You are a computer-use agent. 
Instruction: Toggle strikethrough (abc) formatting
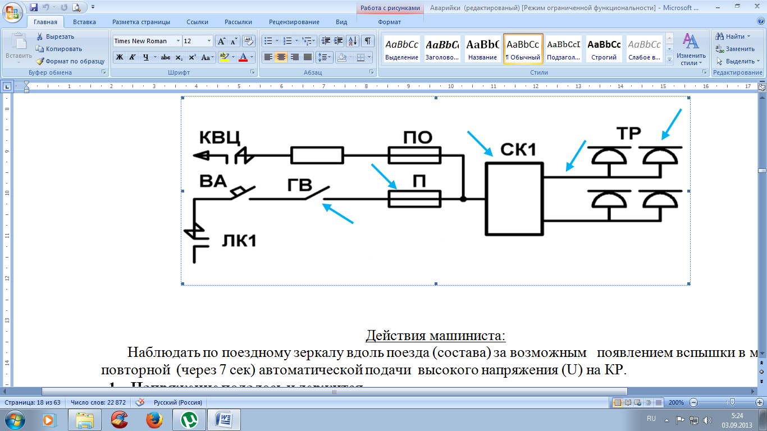click(165, 57)
